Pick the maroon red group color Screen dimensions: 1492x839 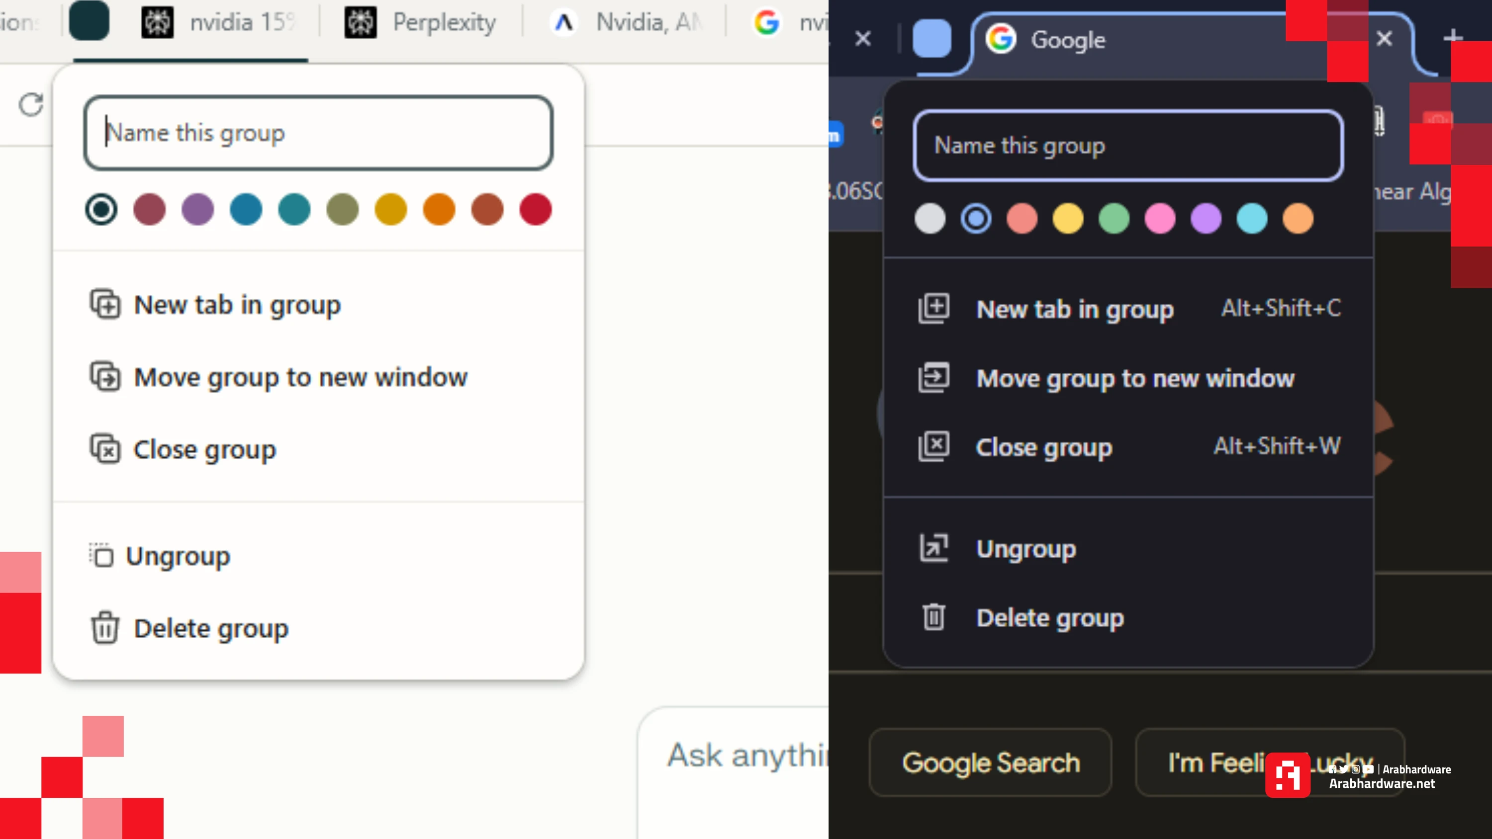(x=149, y=209)
